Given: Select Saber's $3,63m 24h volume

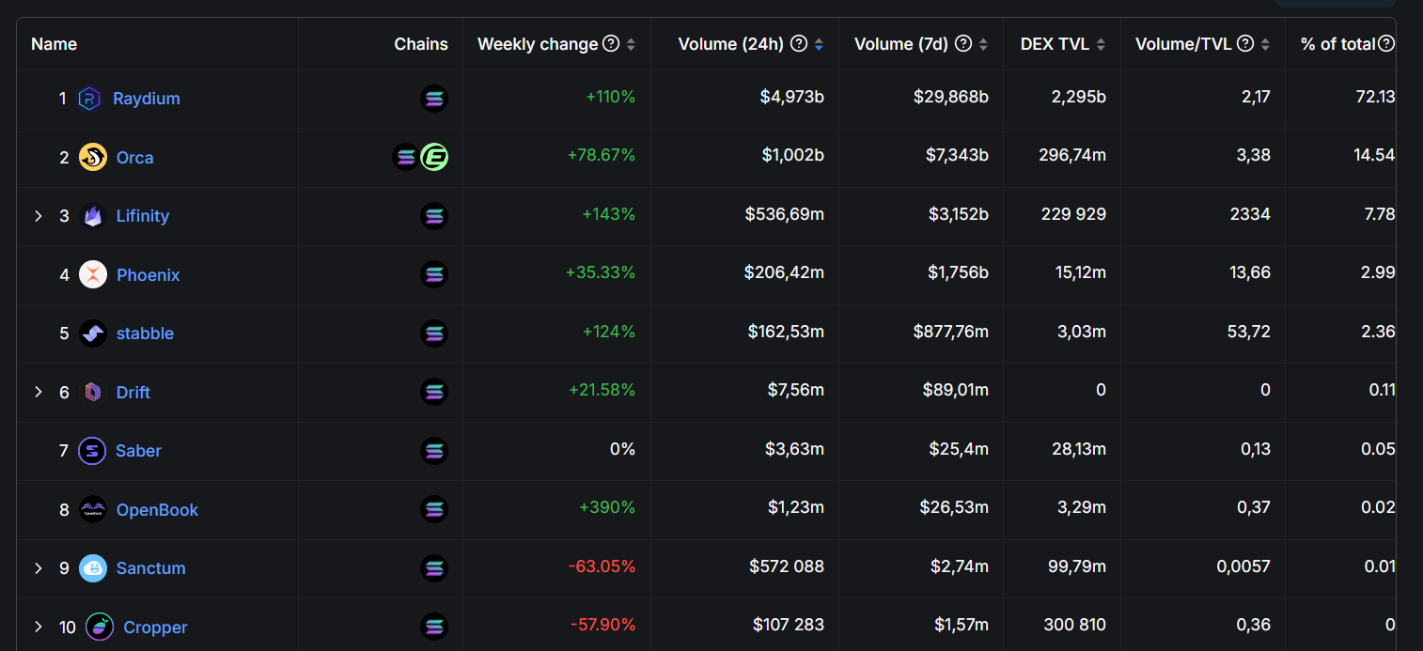Looking at the screenshot, I should [796, 449].
